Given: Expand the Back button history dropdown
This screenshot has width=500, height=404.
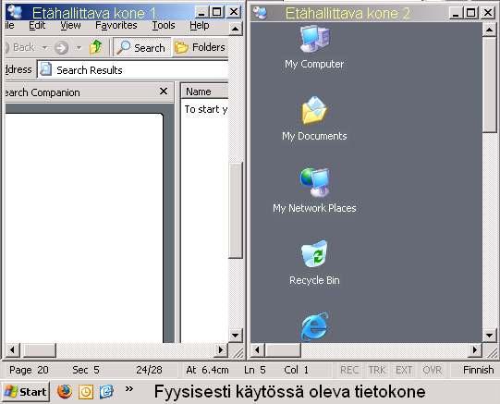Looking at the screenshot, I should (x=45, y=48).
